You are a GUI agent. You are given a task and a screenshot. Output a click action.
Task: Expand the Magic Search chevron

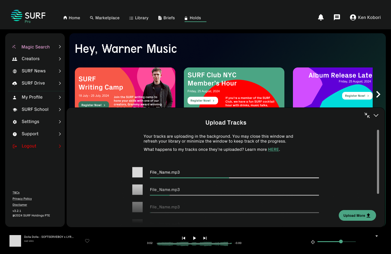[x=60, y=47]
